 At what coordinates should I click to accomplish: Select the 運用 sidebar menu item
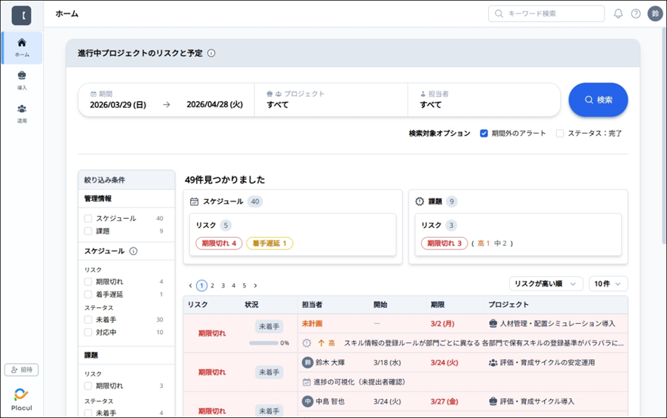[22, 113]
